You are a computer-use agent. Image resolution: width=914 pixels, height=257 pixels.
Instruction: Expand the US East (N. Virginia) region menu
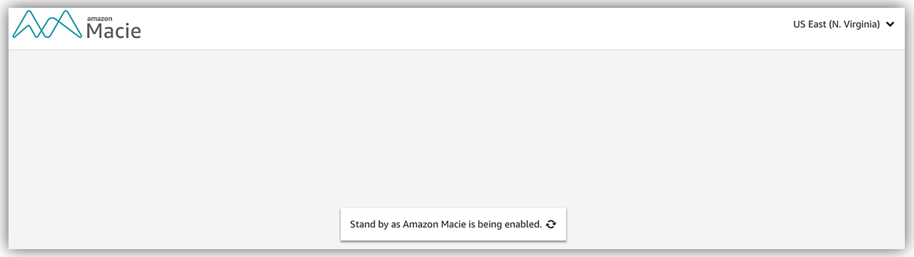tap(843, 25)
